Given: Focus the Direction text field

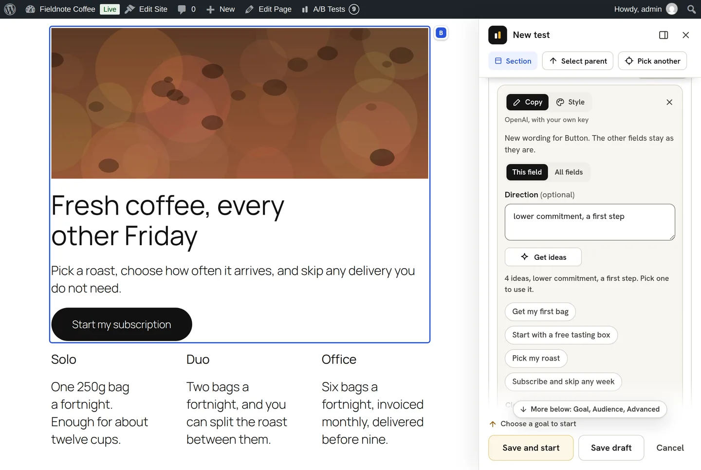Looking at the screenshot, I should tap(590, 222).
